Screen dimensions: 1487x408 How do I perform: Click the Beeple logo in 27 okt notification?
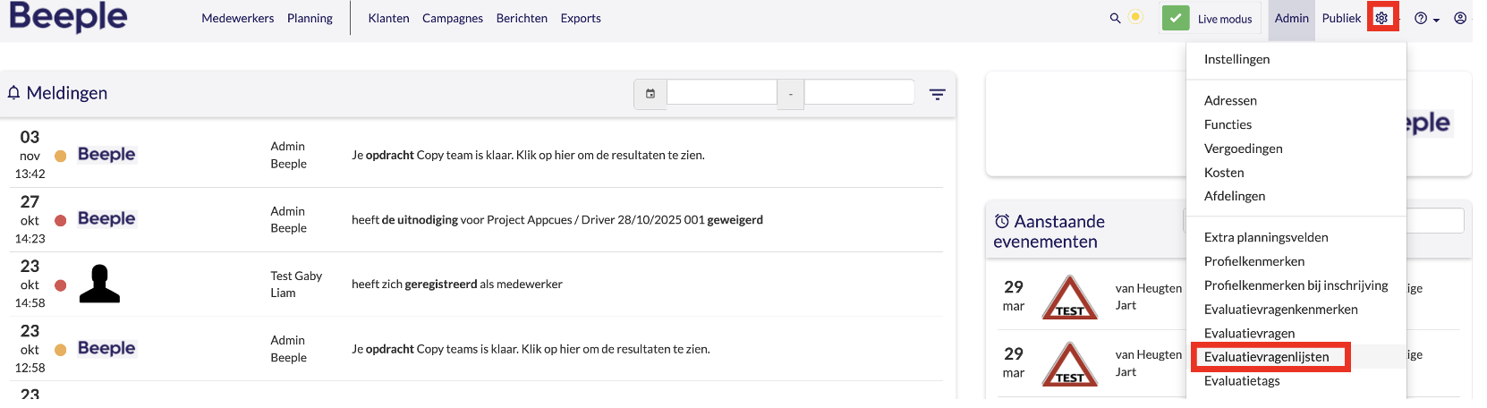coord(106,218)
